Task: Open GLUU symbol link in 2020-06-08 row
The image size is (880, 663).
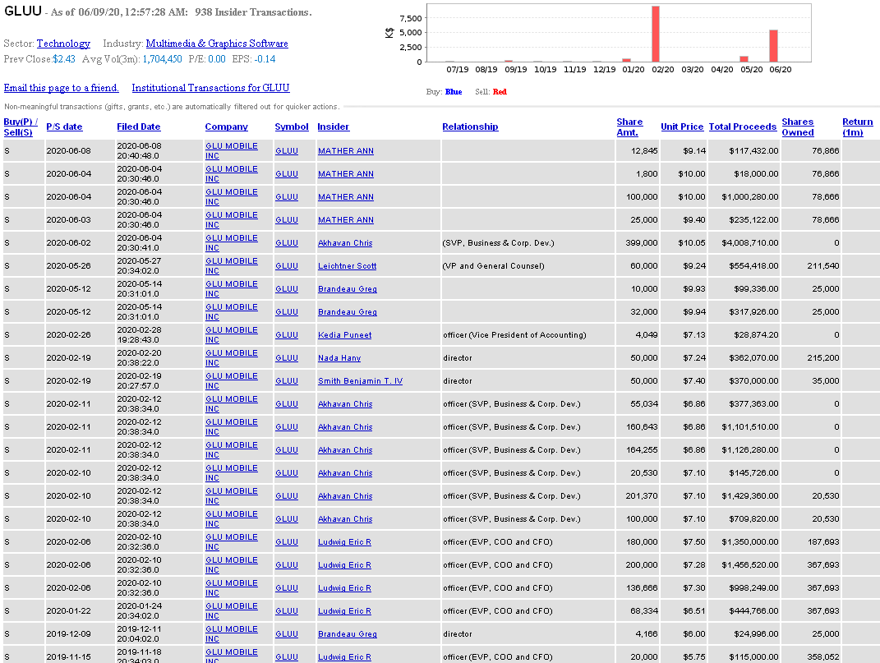Action: pyautogui.click(x=287, y=151)
